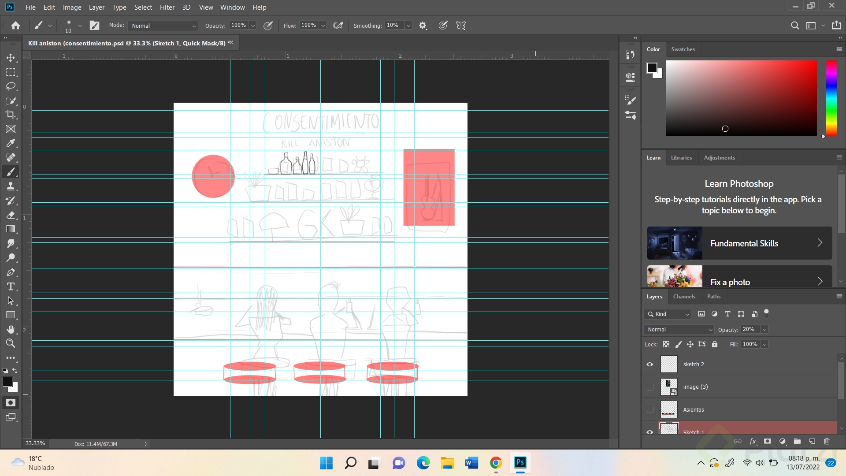Screen dimensions: 846x476
Task: Hide the sketch 2 layer visibility
Action: [x=649, y=364]
